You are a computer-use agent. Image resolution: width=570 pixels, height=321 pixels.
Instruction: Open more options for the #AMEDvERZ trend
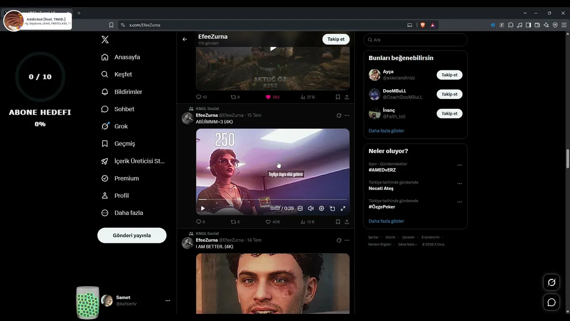click(460, 165)
